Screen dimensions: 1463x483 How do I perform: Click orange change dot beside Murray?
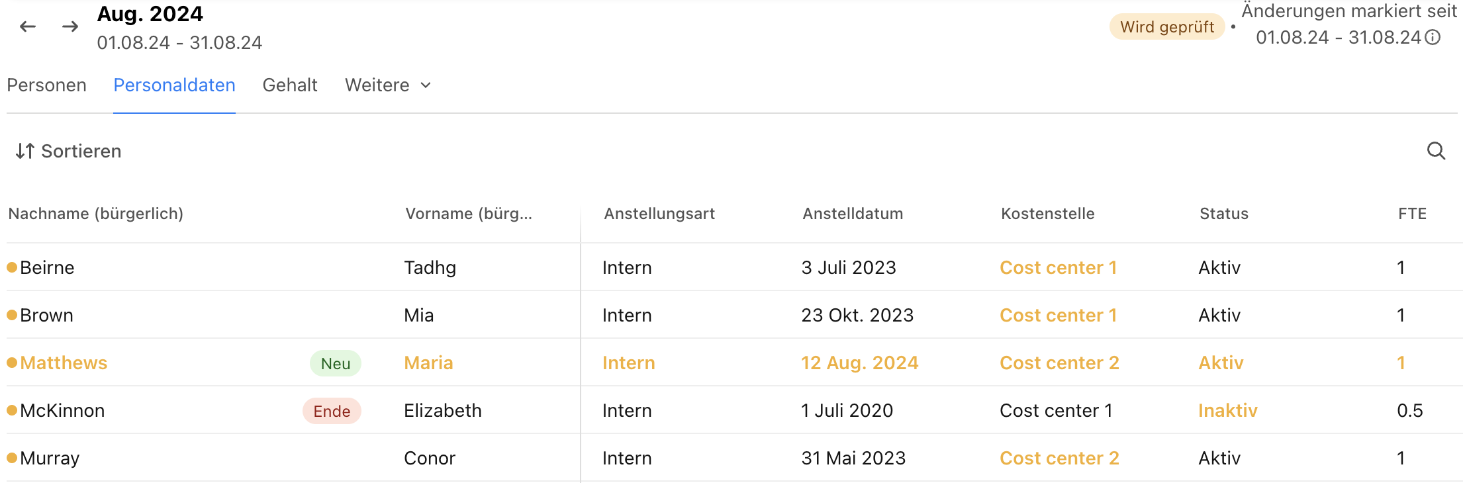click(12, 458)
